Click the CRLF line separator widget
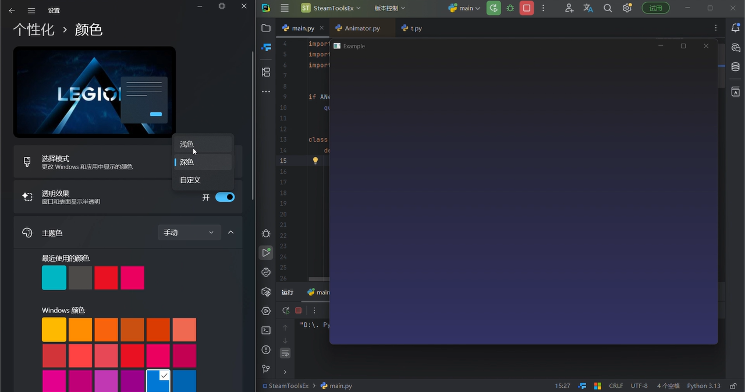This screenshot has width=745, height=392. pos(616,386)
